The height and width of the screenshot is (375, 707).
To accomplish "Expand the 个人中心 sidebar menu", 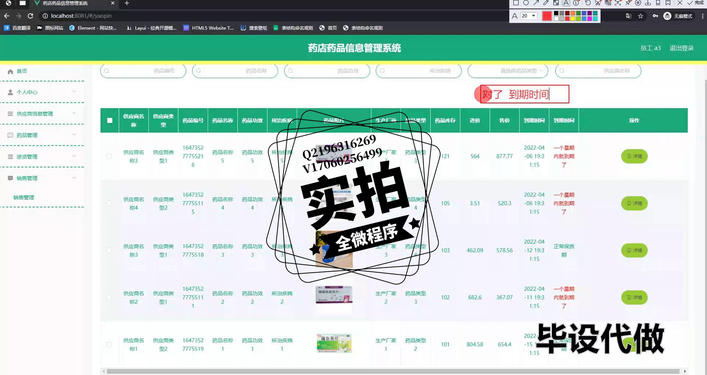I will pos(42,92).
